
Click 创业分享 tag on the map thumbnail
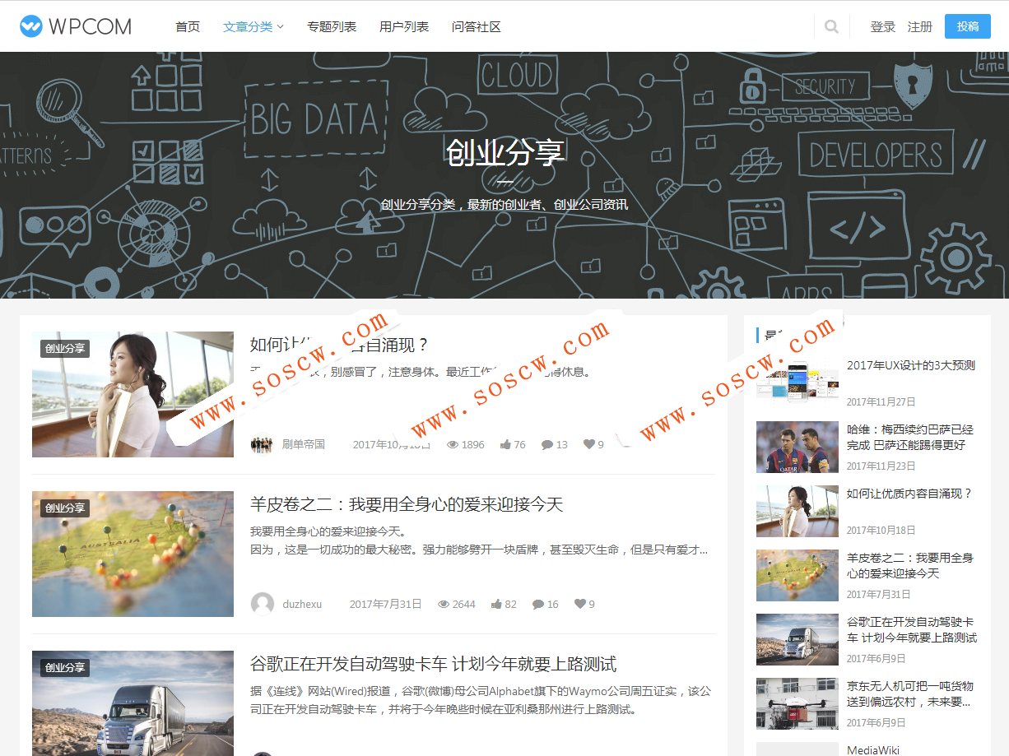pos(65,508)
